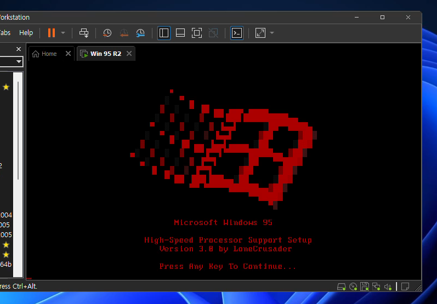Take a snapshot of the VM
437x304 pixels.
pyautogui.click(x=107, y=33)
